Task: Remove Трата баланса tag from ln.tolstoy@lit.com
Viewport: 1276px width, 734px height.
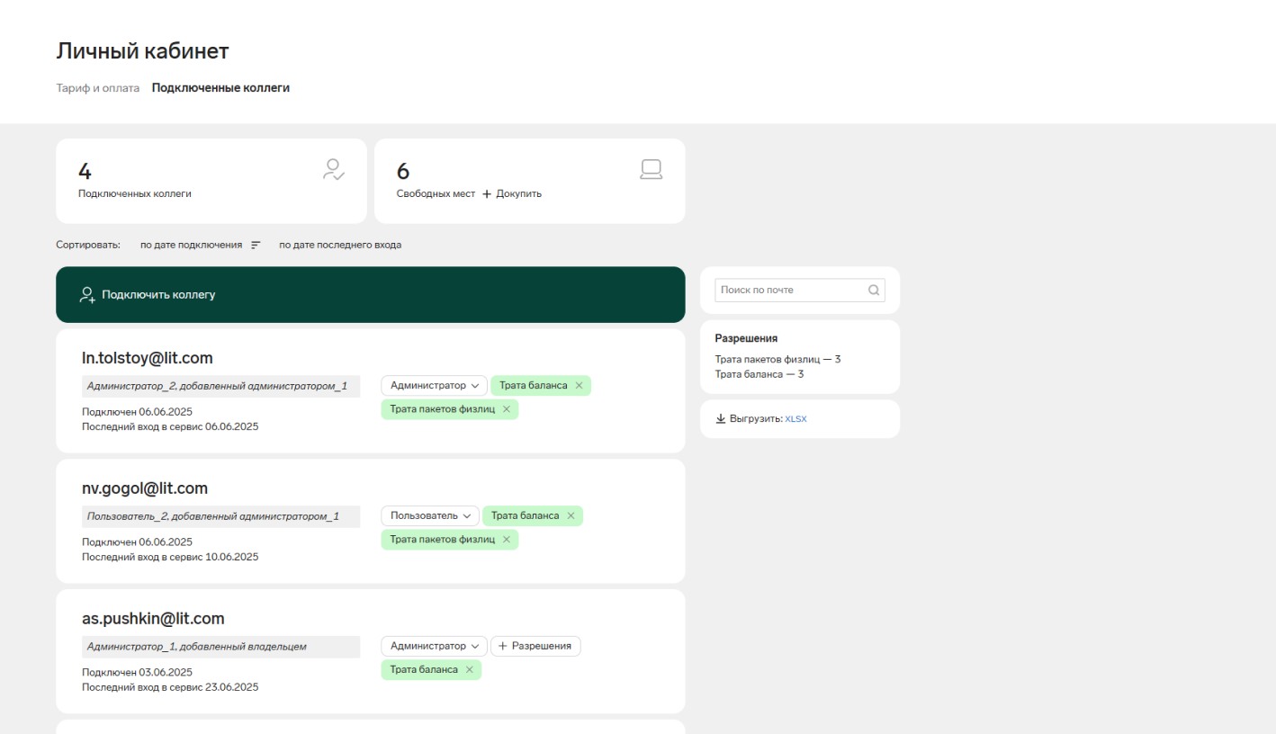Action: 579,385
